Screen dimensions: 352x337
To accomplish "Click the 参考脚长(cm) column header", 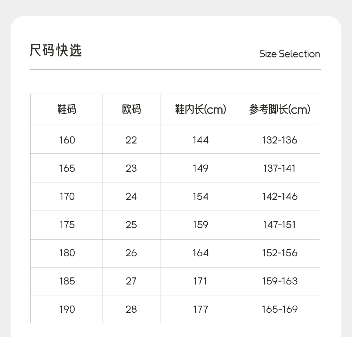I will pyautogui.click(x=279, y=110).
